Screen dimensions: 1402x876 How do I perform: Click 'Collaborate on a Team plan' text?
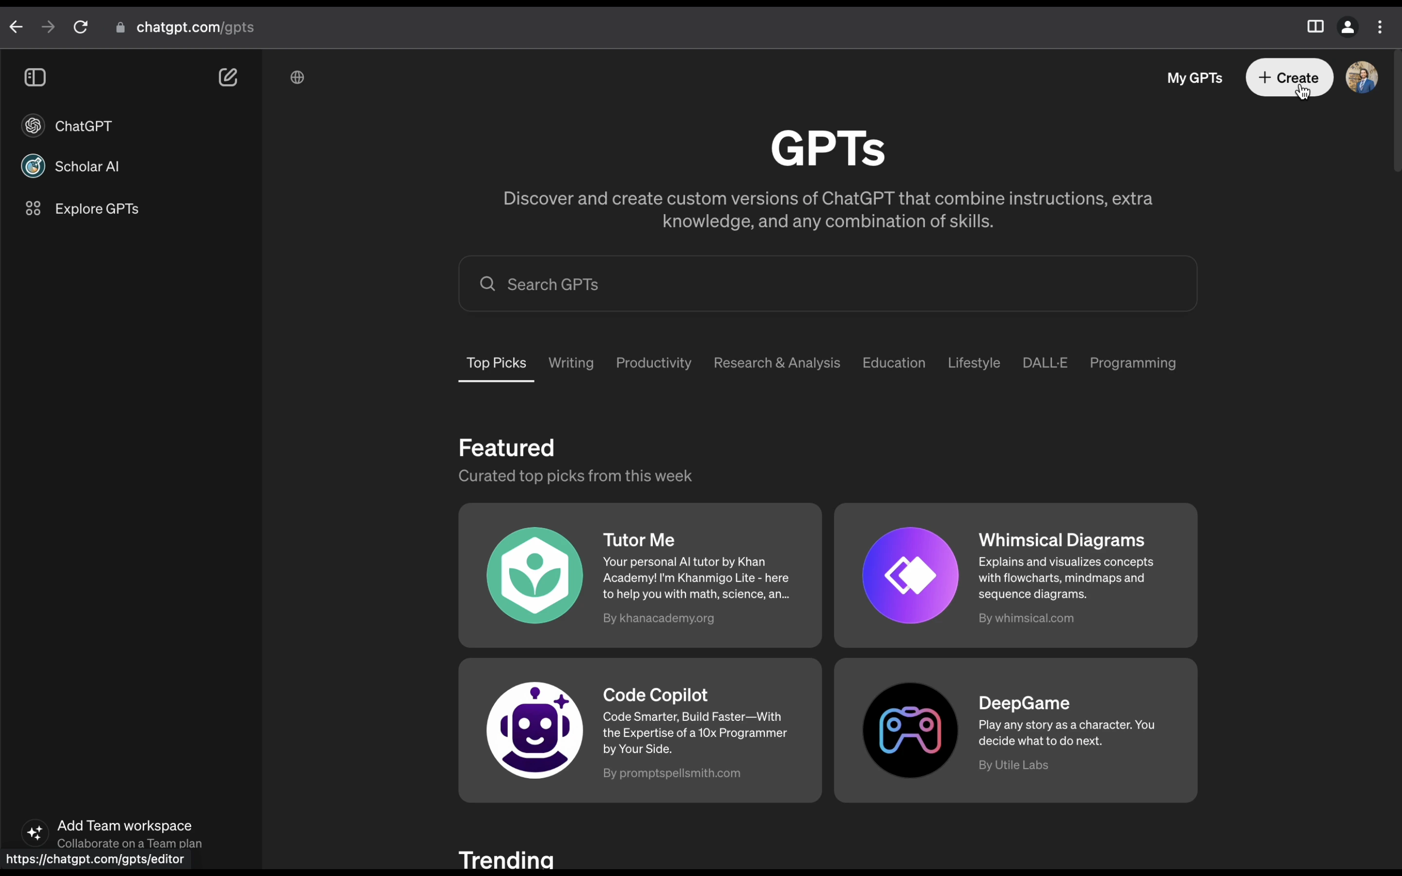pyautogui.click(x=130, y=843)
